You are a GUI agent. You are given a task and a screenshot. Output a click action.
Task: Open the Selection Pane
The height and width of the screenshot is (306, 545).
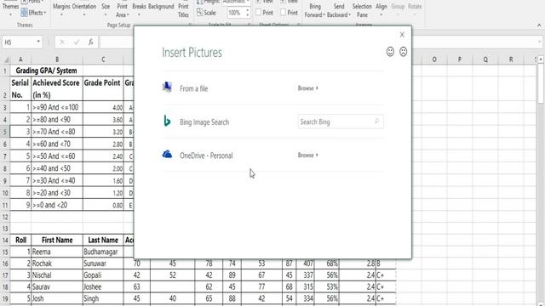click(362, 10)
